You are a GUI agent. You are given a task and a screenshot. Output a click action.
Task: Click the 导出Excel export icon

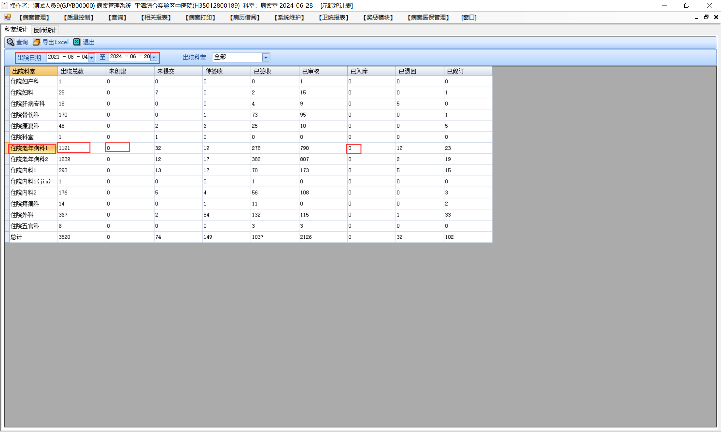[x=36, y=42]
